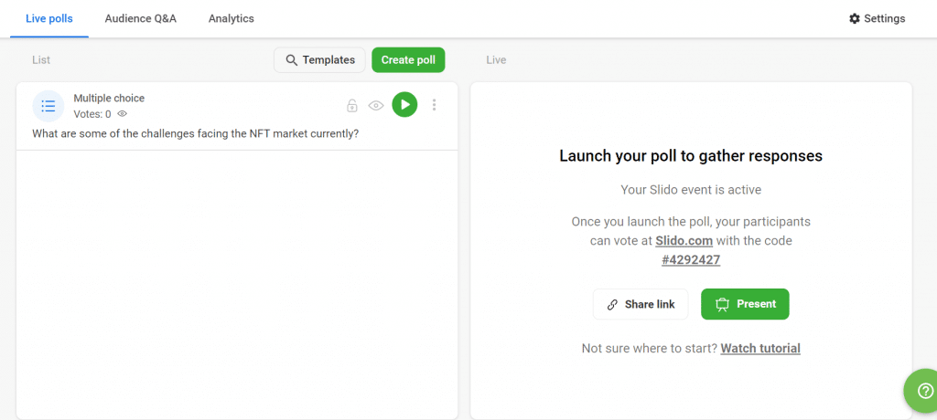The width and height of the screenshot is (937, 420).
Task: Open the Watch tutorial link
Action: coord(760,348)
